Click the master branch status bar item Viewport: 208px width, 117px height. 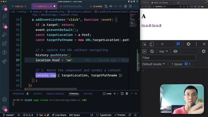[9, 115]
